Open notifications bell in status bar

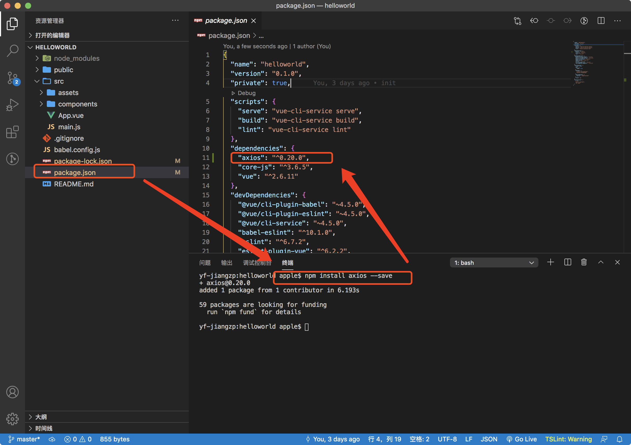[x=620, y=439]
